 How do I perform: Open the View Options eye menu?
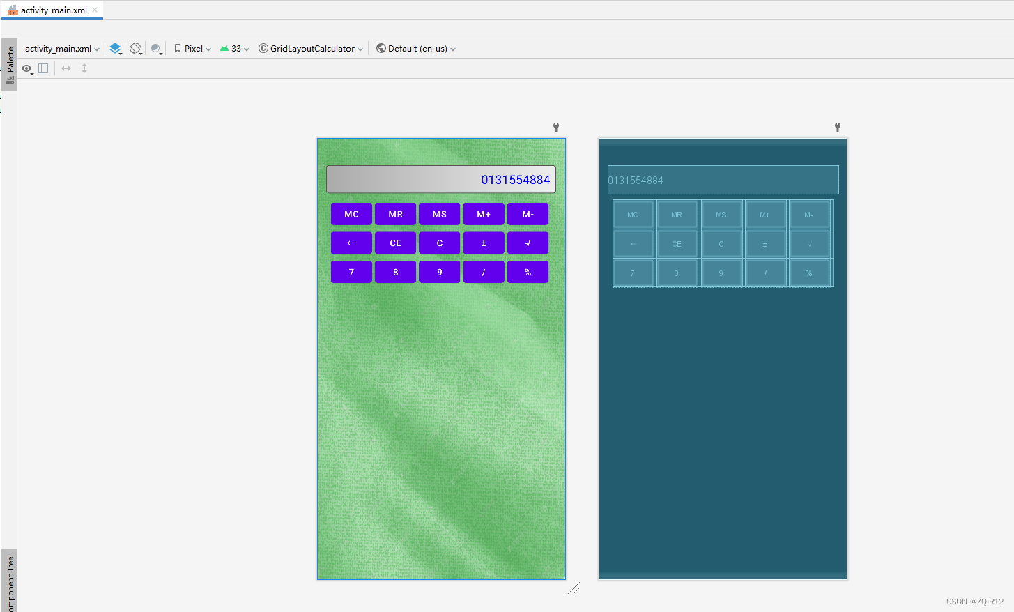(27, 68)
